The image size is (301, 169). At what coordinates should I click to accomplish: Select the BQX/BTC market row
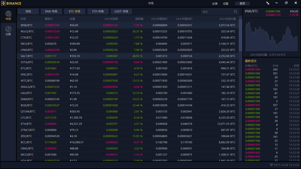click(128, 106)
